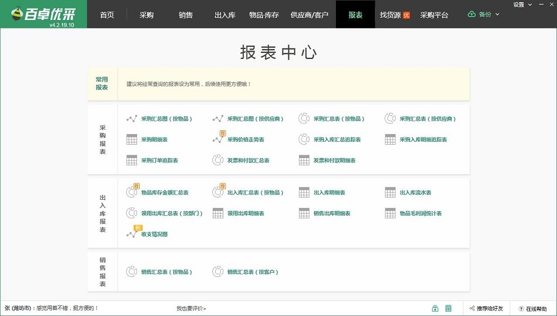Image resolution: width=557 pixels, height=316 pixels.
Task: Expand the 备份 dropdown arrow
Action: [x=497, y=14]
